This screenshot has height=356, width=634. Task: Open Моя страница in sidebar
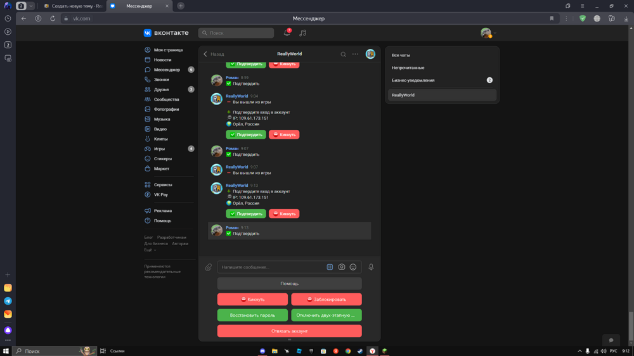coord(169,49)
